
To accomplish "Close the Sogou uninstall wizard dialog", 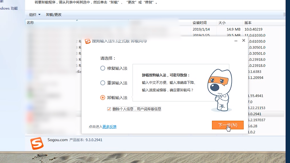I will pos(243,40).
